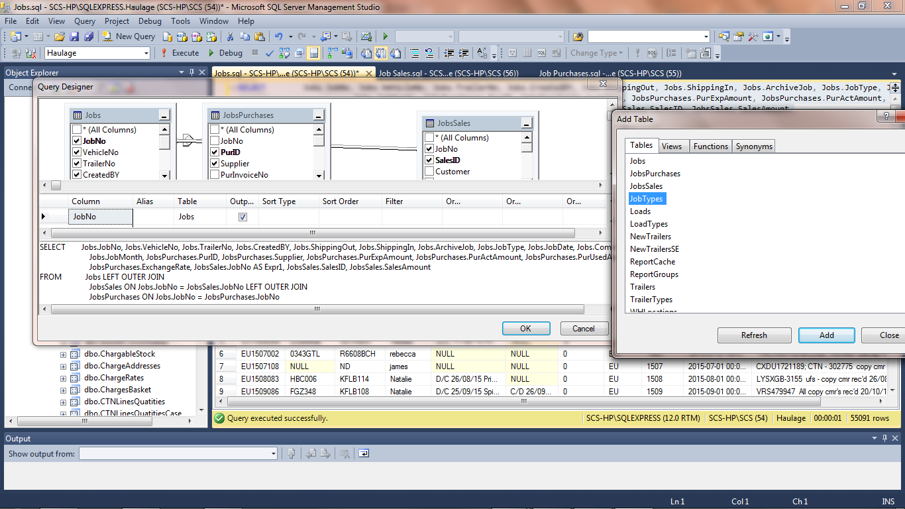Click the Change Connection icon
The width and height of the screenshot is (905, 509).
[30, 53]
